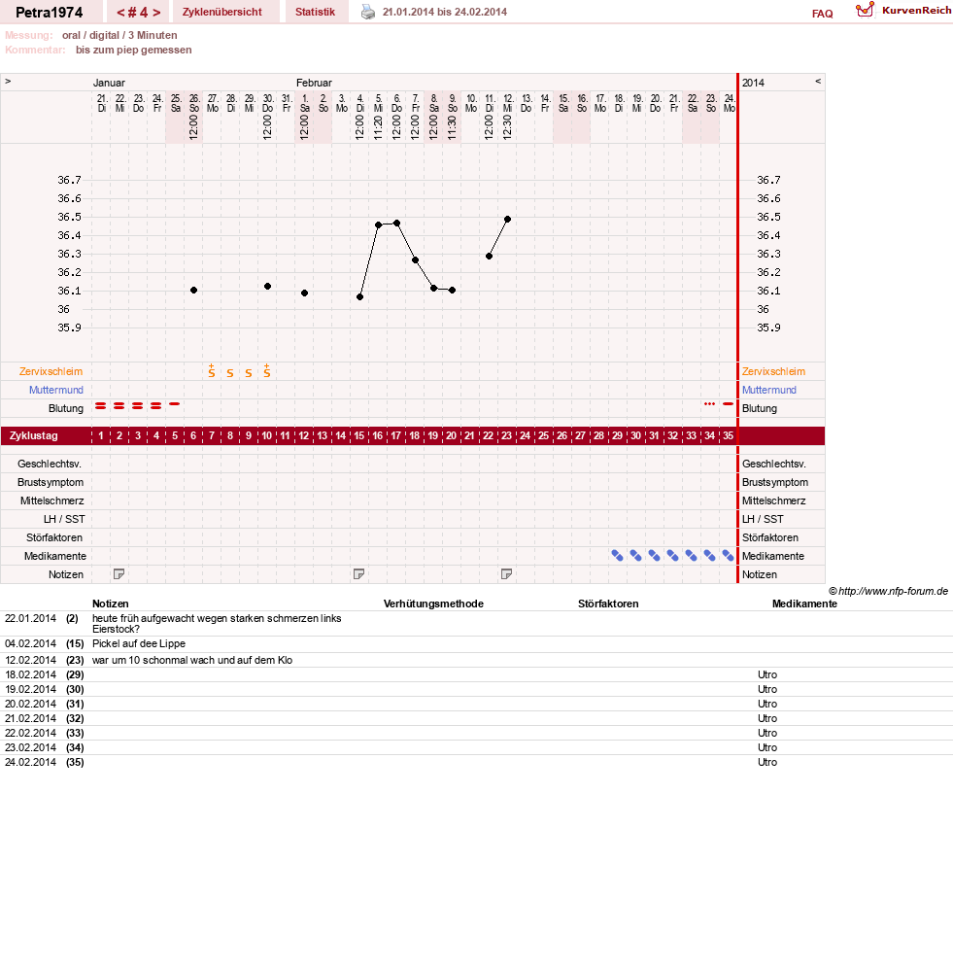953x966 pixels.
Task: Click the date range 21.01.2014 bis 24.02.2014
Action: click(x=445, y=12)
